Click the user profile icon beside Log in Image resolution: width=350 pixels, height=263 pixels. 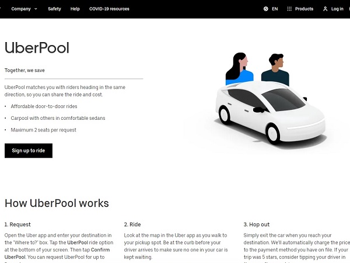pyautogui.click(x=325, y=9)
